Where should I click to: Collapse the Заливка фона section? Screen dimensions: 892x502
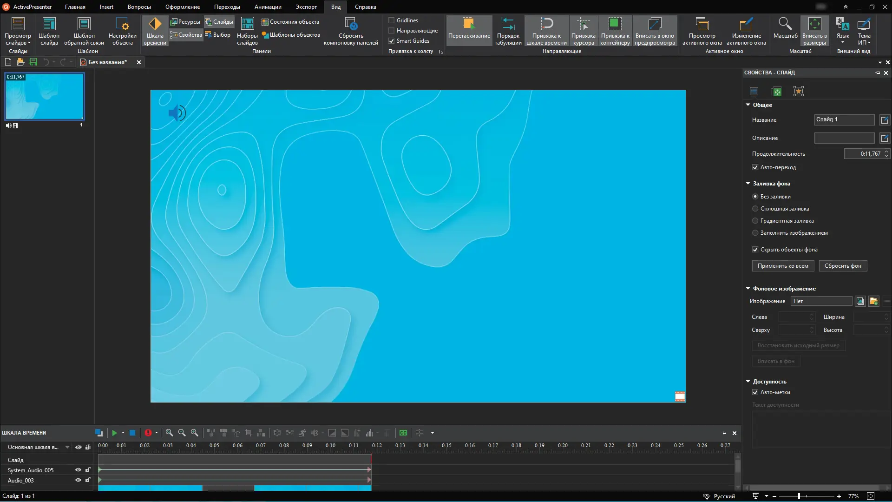(748, 184)
